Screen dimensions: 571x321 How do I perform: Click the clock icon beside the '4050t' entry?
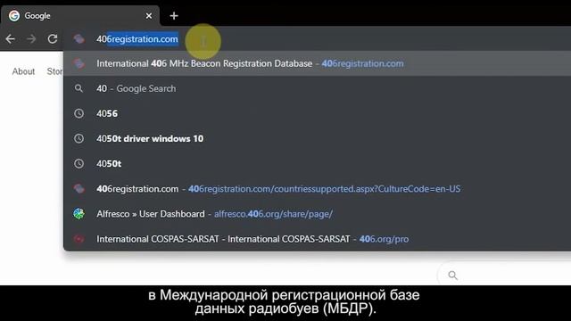(79, 164)
